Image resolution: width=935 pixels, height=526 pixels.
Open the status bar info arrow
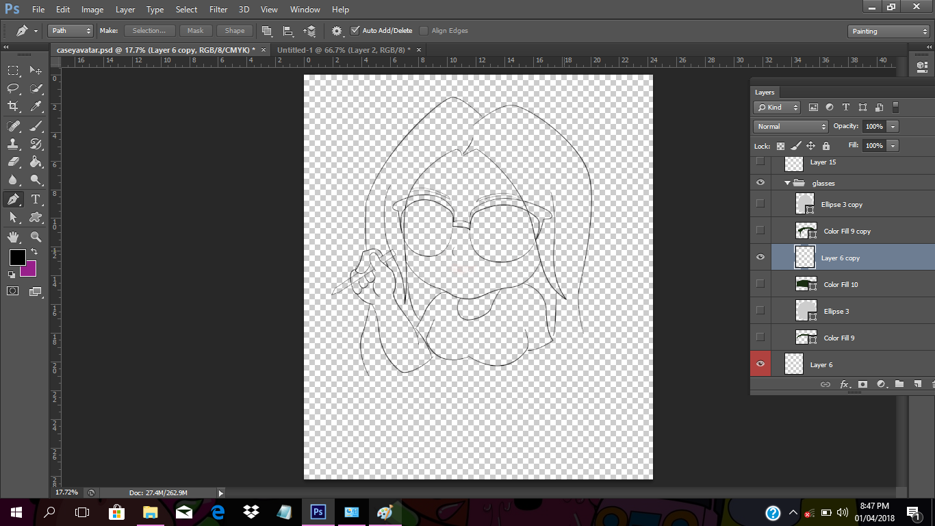tap(220, 492)
